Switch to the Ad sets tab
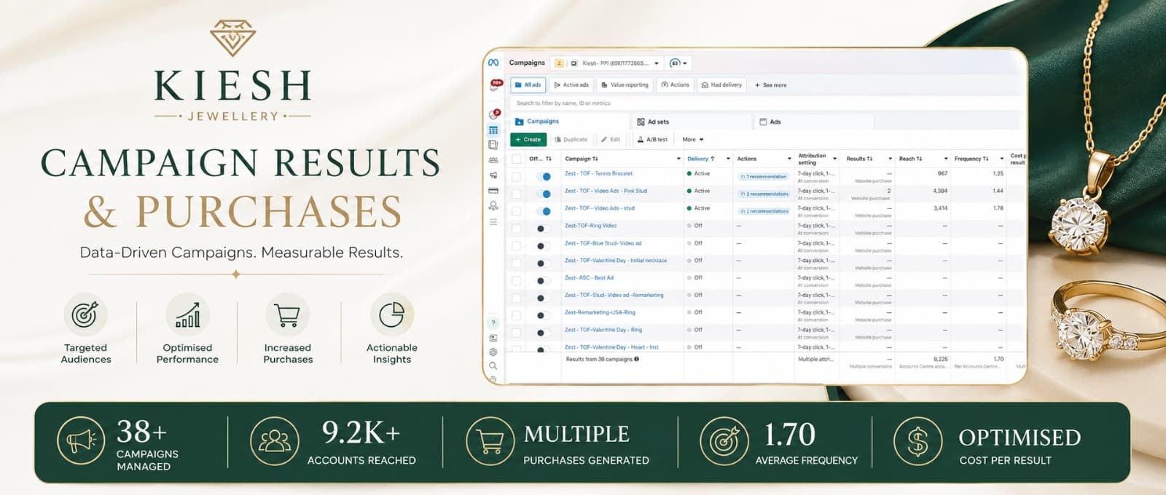This screenshot has width=1166, height=495. point(691,122)
